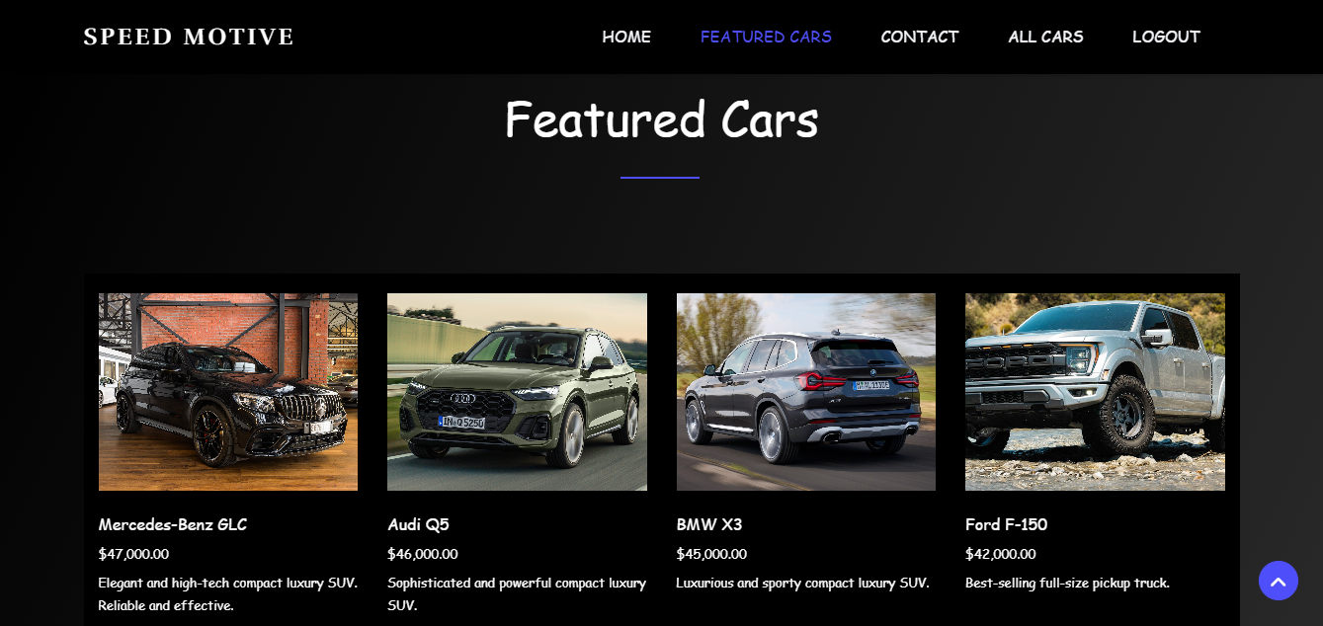Click the Mercedes-Benz GLC title
The height and width of the screenshot is (626, 1323).
pyautogui.click(x=173, y=524)
